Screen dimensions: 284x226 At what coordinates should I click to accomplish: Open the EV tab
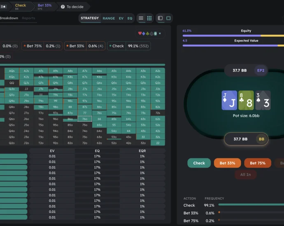click(121, 18)
